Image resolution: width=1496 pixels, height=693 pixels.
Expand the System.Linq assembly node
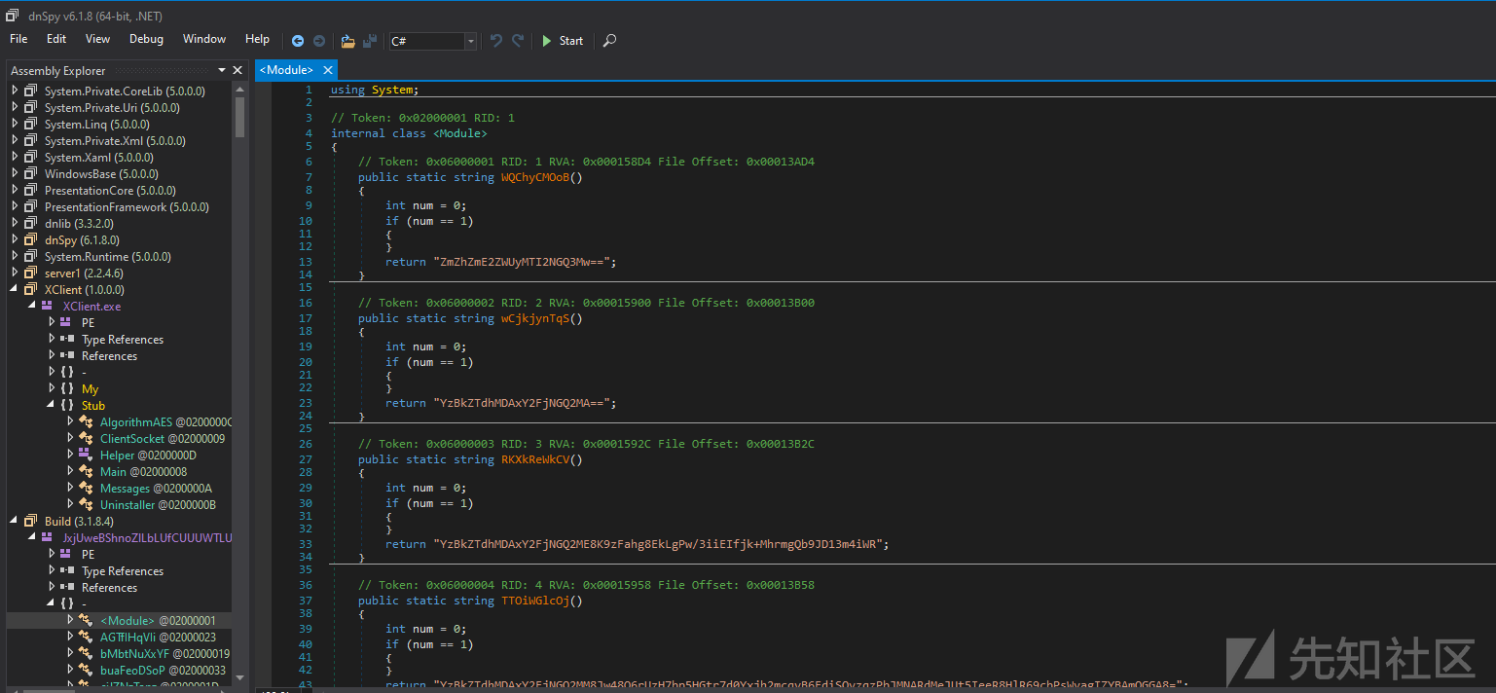click(x=15, y=125)
